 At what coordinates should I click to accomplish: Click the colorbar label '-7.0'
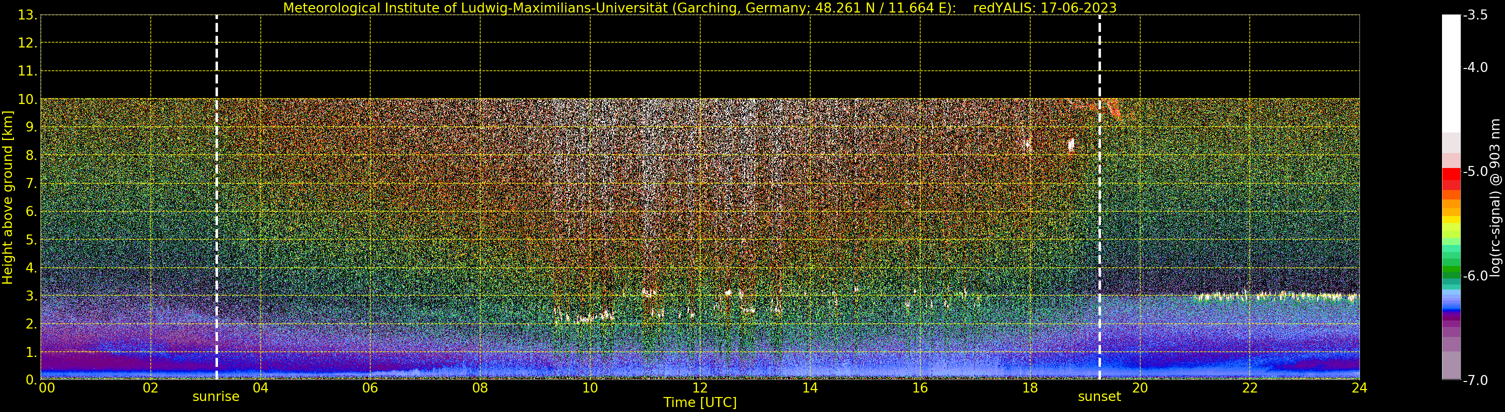tap(1475, 380)
